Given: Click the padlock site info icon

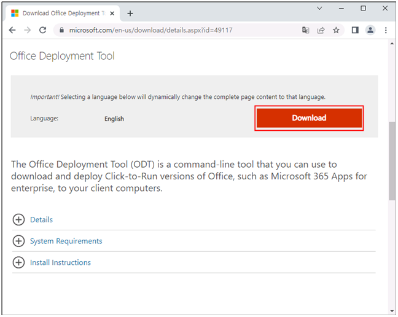Looking at the screenshot, I should click(x=61, y=30).
